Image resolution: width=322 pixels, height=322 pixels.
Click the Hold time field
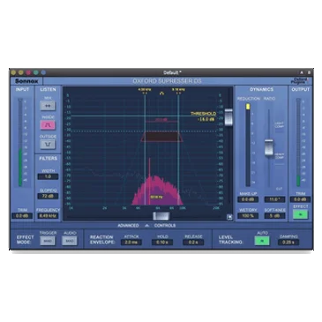[162, 243]
